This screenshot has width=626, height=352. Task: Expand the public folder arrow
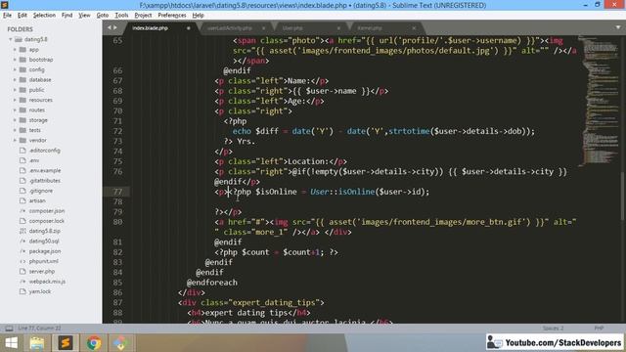point(15,90)
